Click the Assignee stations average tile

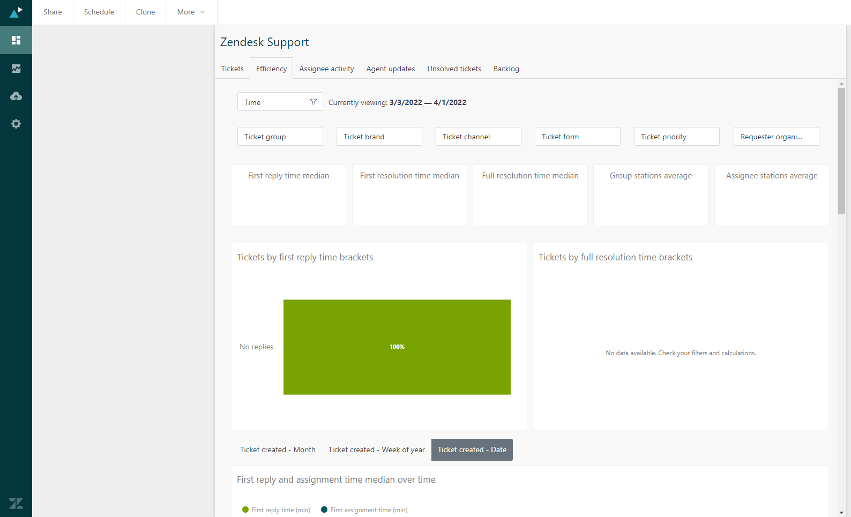click(x=772, y=195)
